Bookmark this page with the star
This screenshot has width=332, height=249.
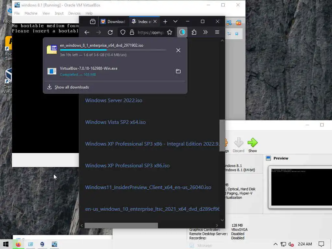tap(169, 32)
